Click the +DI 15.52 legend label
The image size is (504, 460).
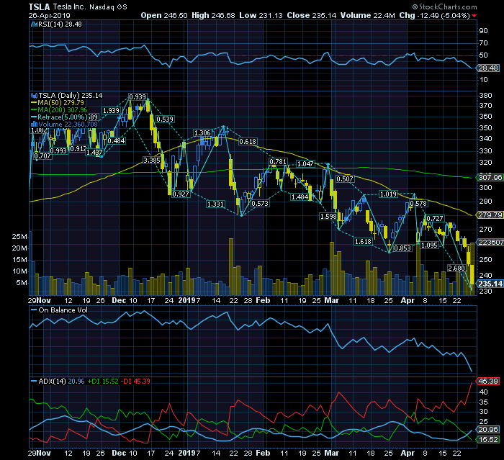[x=103, y=382]
